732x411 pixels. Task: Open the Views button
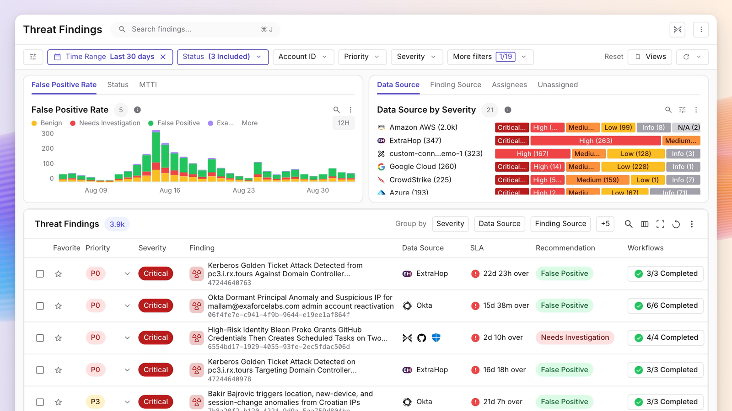click(x=650, y=57)
